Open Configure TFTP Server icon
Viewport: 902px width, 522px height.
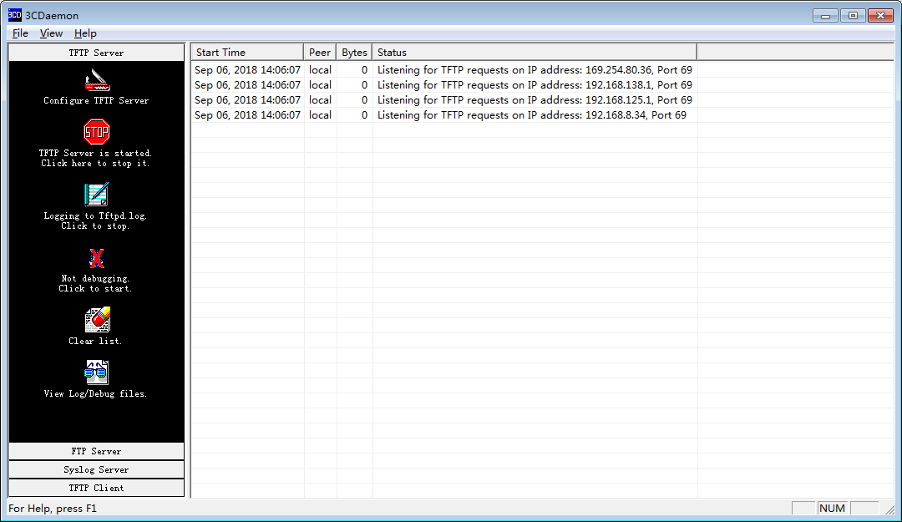click(x=97, y=80)
